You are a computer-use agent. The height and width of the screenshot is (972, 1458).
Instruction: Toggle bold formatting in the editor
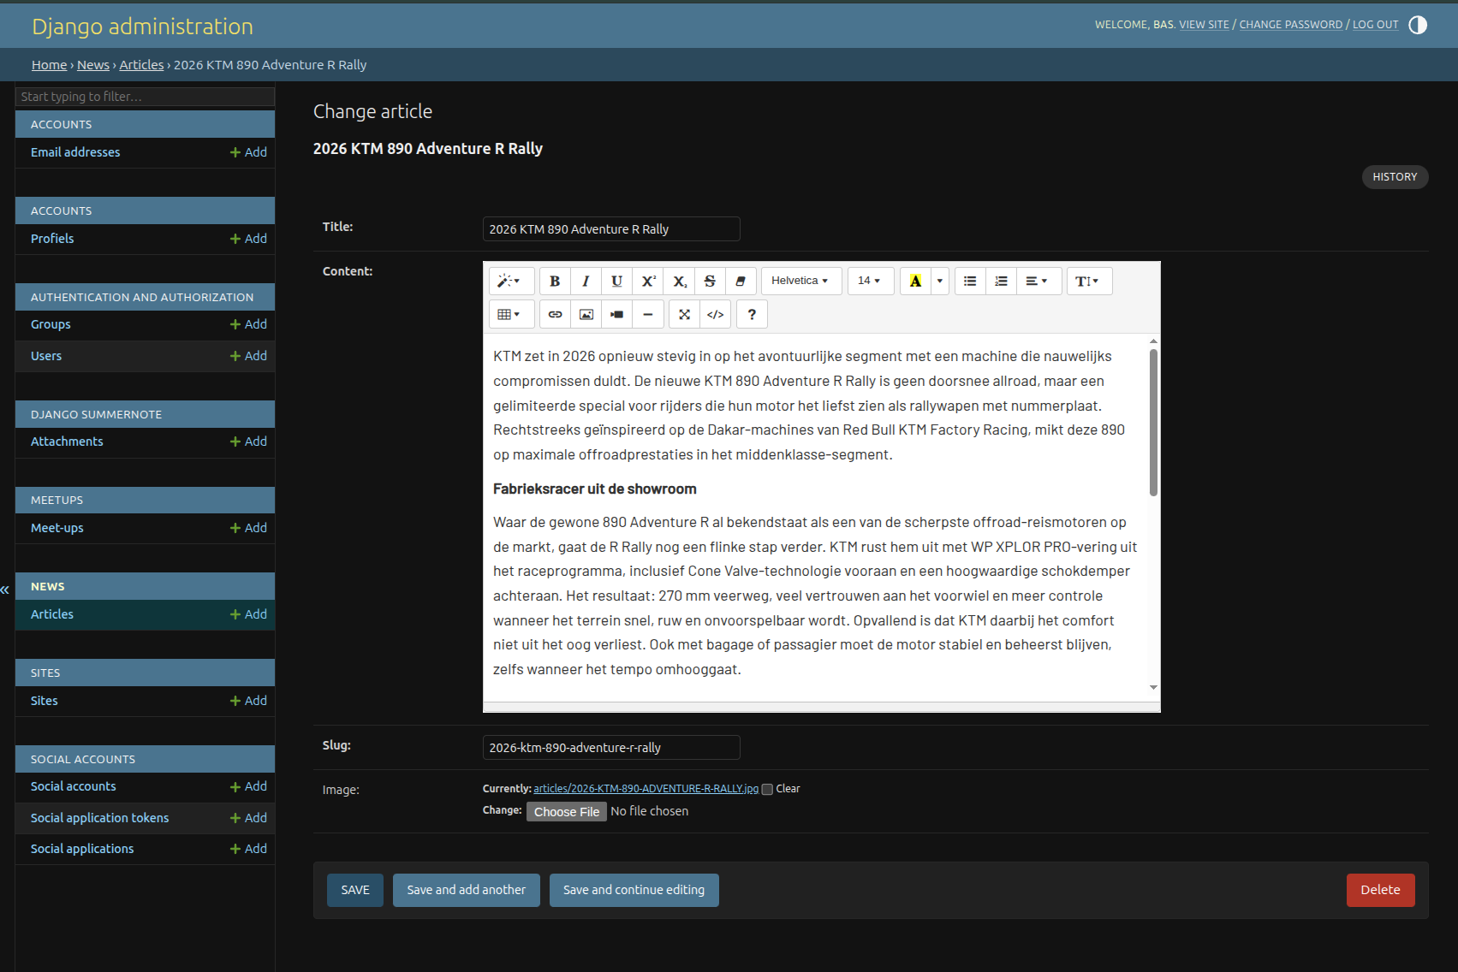555,282
